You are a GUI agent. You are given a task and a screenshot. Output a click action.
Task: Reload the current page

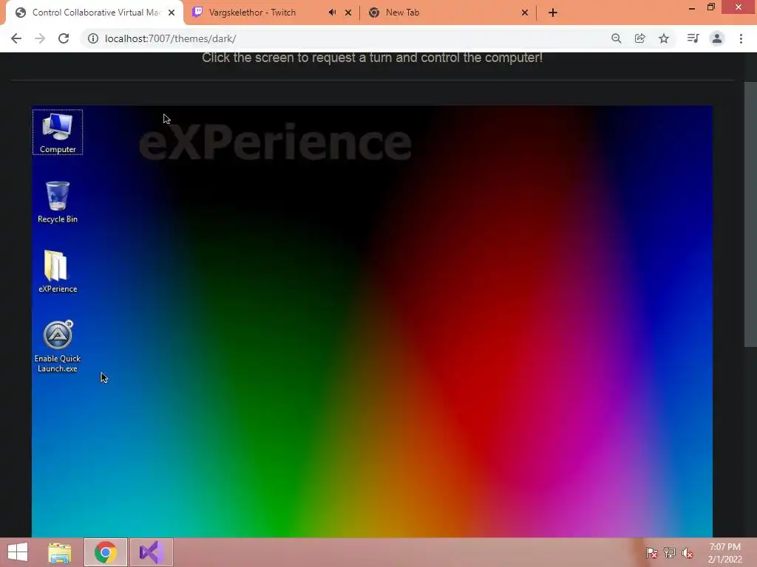(64, 38)
